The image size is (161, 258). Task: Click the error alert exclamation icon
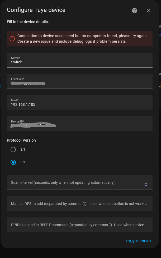pos(12,38)
